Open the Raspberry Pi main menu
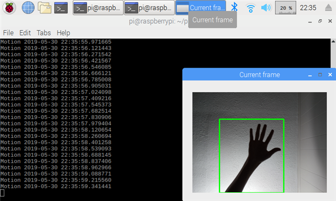The image size is (336, 201). tap(9, 8)
